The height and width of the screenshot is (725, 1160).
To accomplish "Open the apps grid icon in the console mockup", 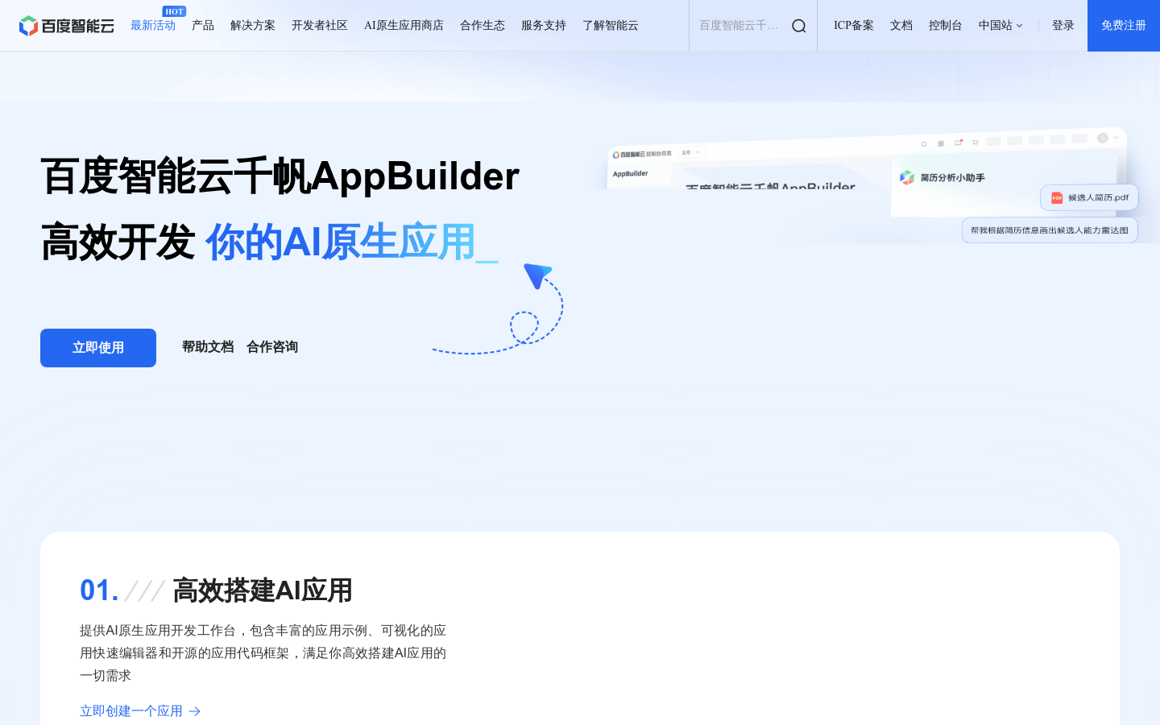I will [x=940, y=143].
